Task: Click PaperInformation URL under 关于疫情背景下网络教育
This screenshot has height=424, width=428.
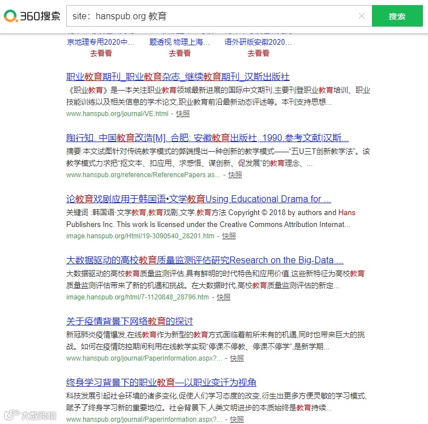Action: (x=144, y=358)
